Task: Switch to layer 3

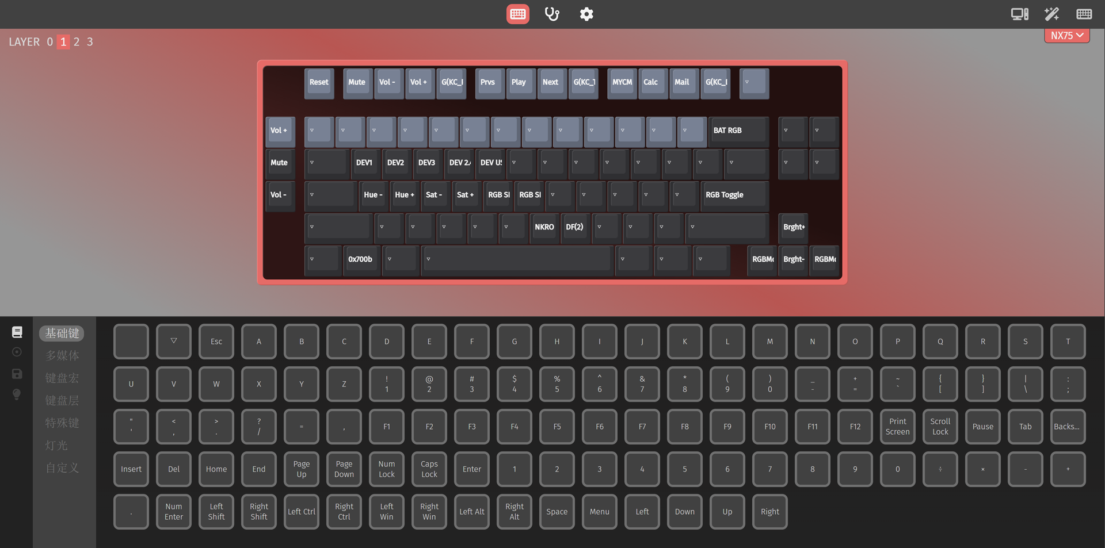Action: click(90, 42)
